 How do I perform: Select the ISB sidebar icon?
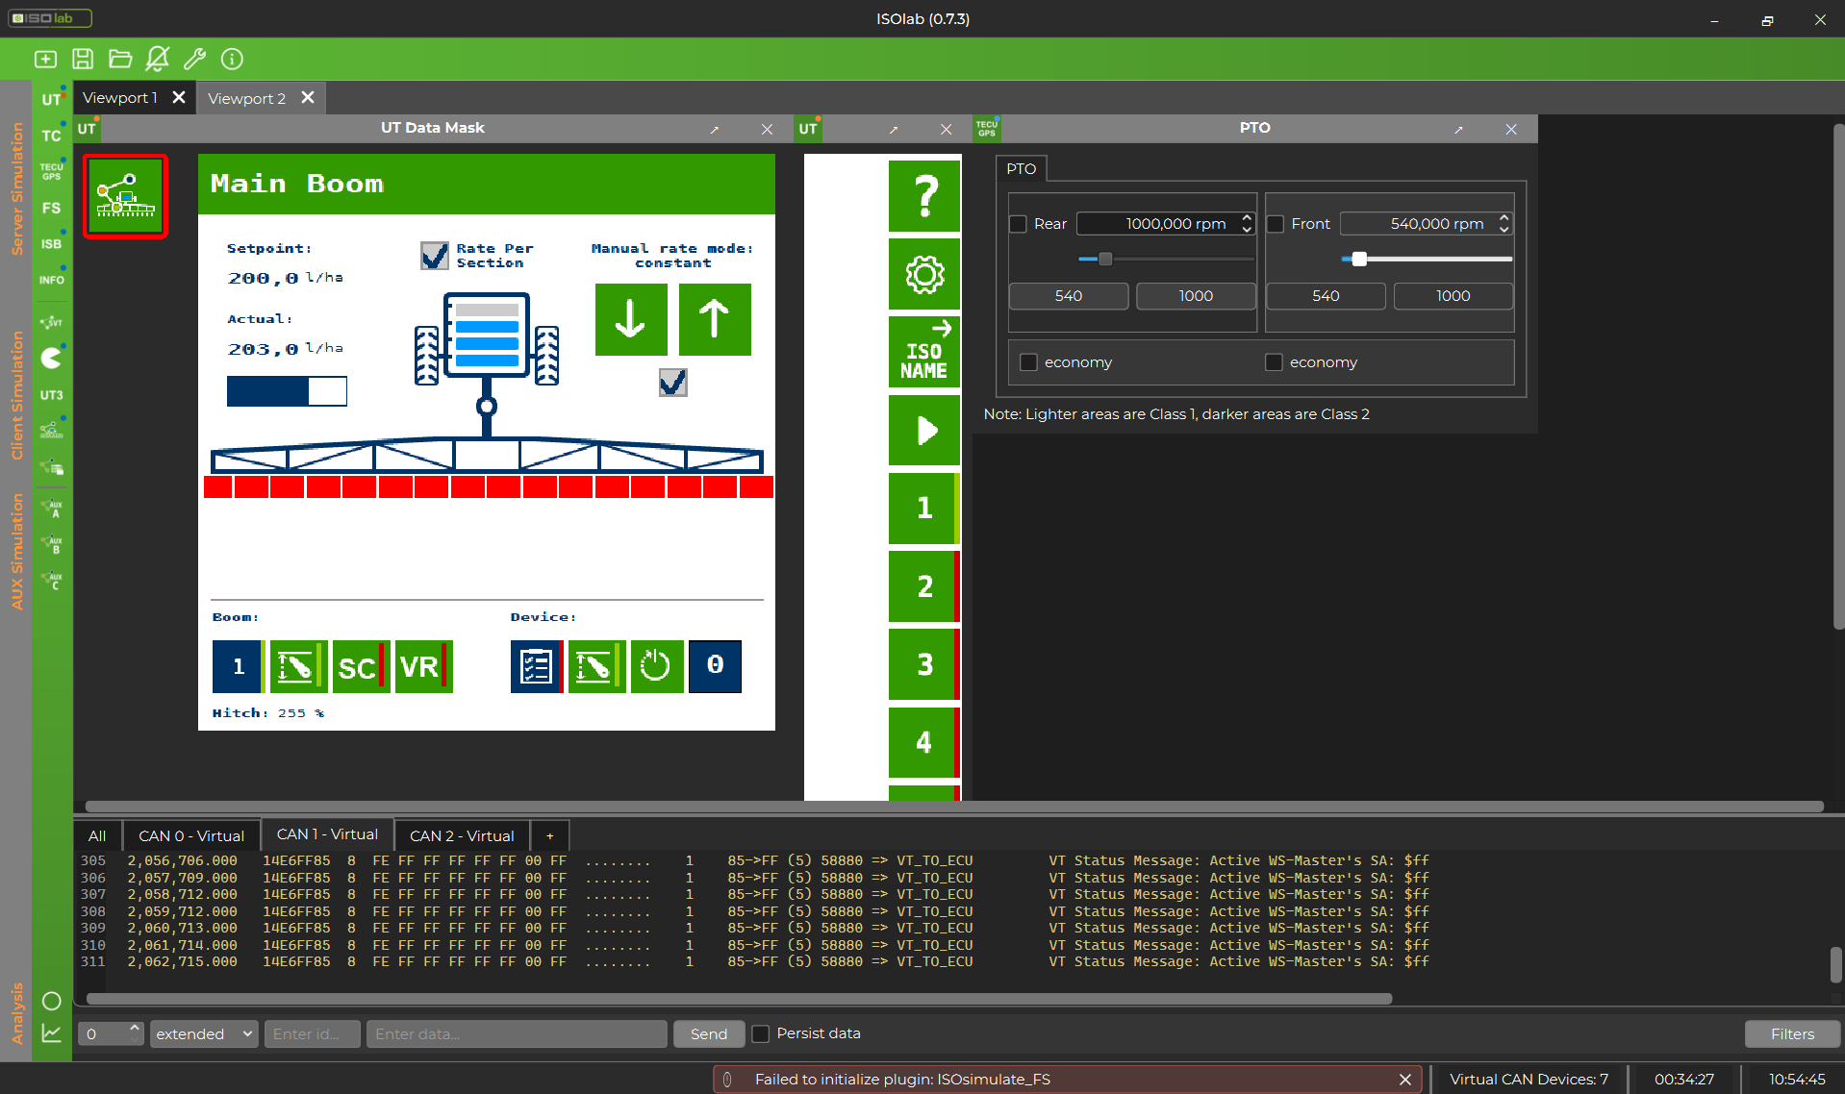[x=52, y=243]
